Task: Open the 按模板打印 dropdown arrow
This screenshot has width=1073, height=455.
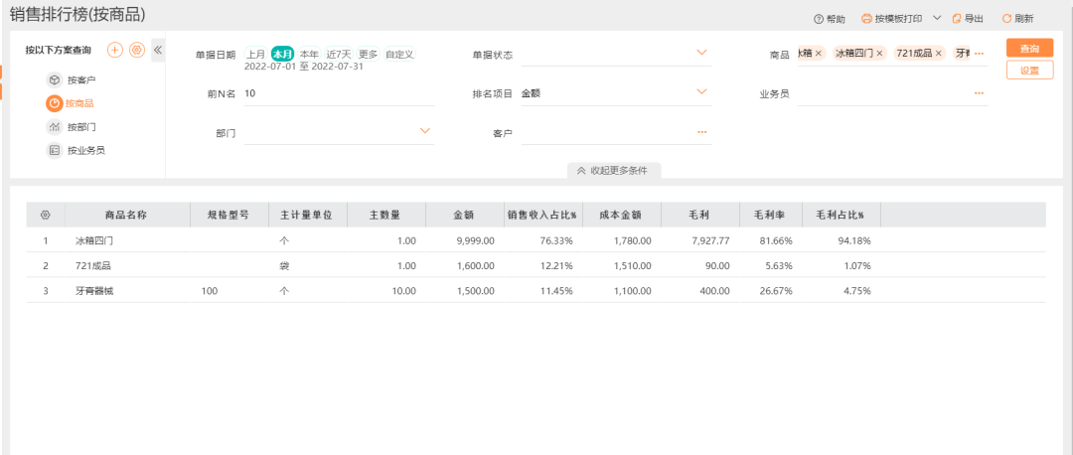Action: point(937,18)
